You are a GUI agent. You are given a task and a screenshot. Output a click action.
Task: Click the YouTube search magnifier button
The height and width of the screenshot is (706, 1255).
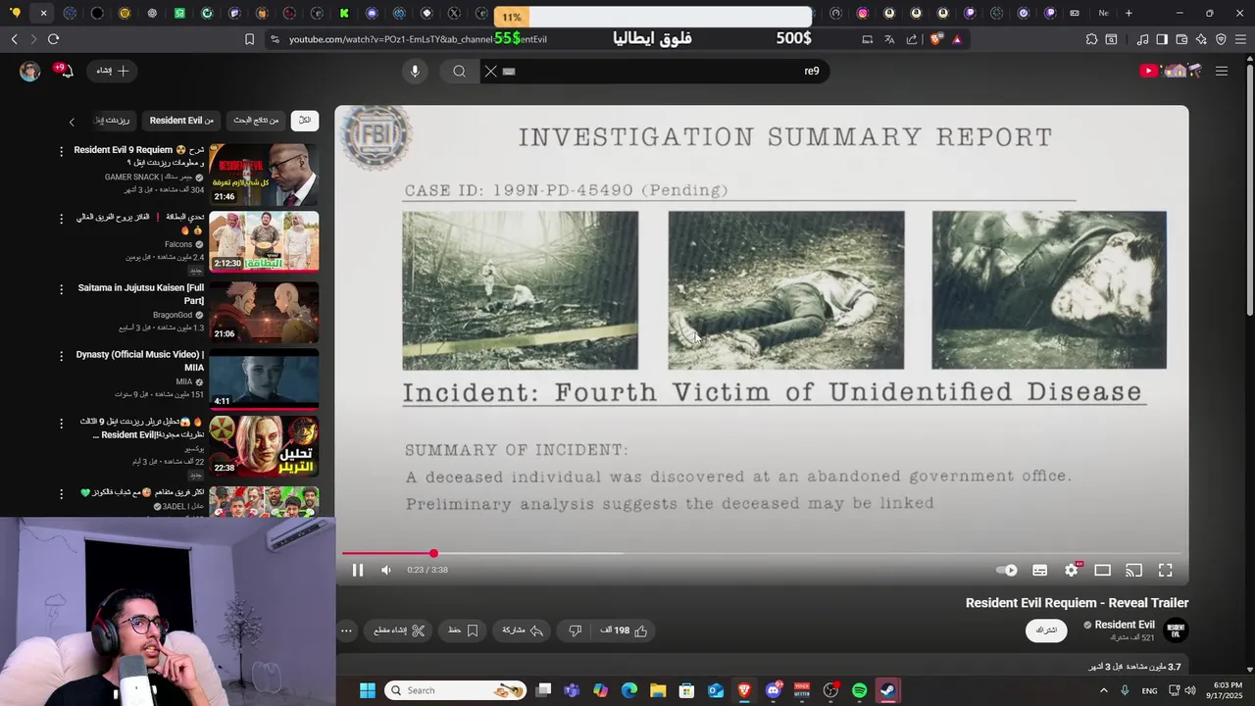[x=459, y=71]
